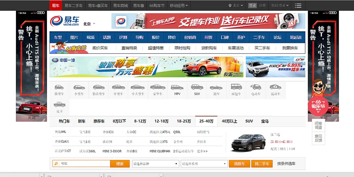Click the red 66购车节 floating badge

[x=318, y=106]
